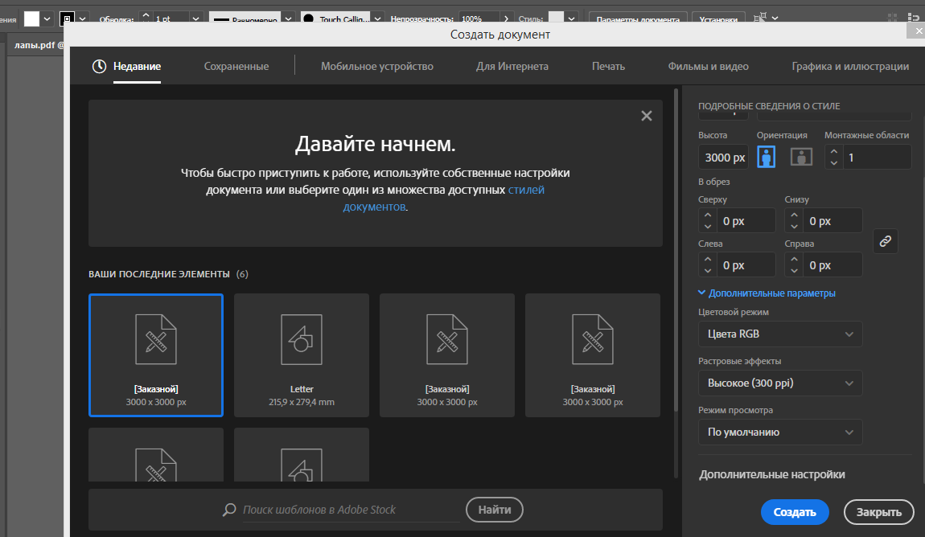The image size is (925, 537).
Task: Click the Найти search button
Action: click(x=495, y=510)
